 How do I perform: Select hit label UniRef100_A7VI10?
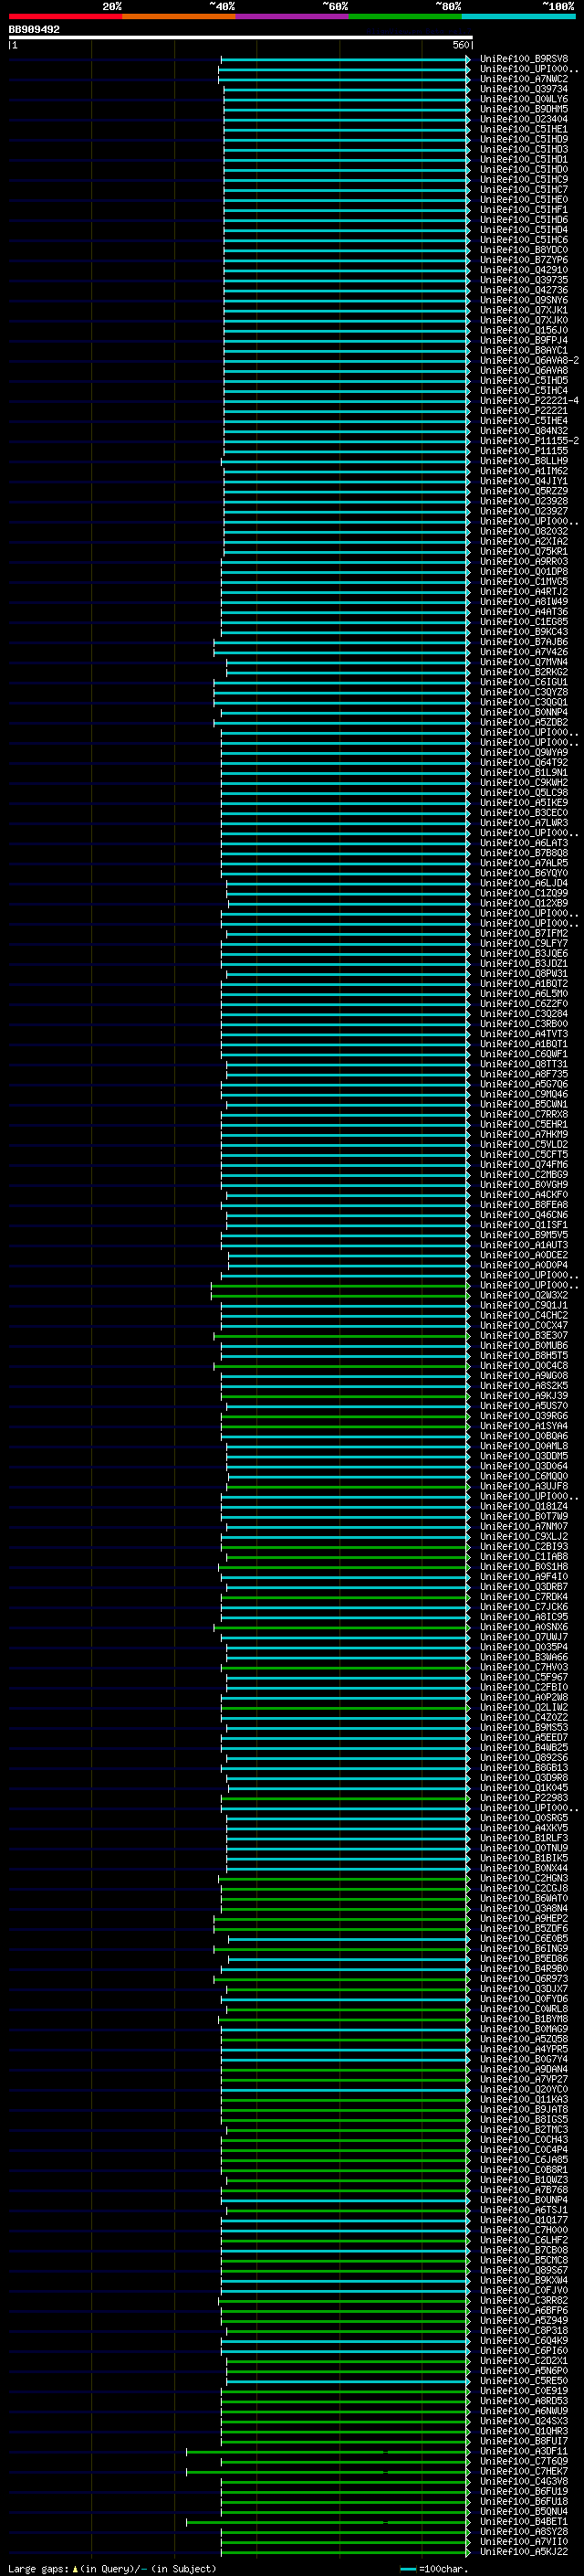pyautogui.click(x=523, y=2541)
